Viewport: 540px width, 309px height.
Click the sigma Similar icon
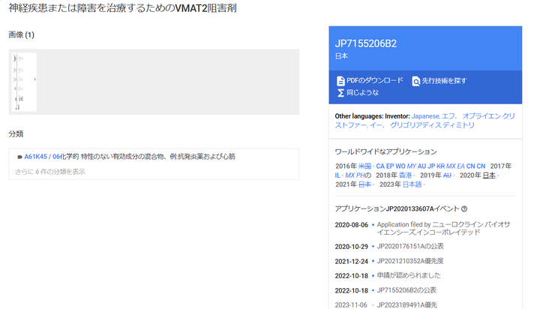[x=340, y=93]
